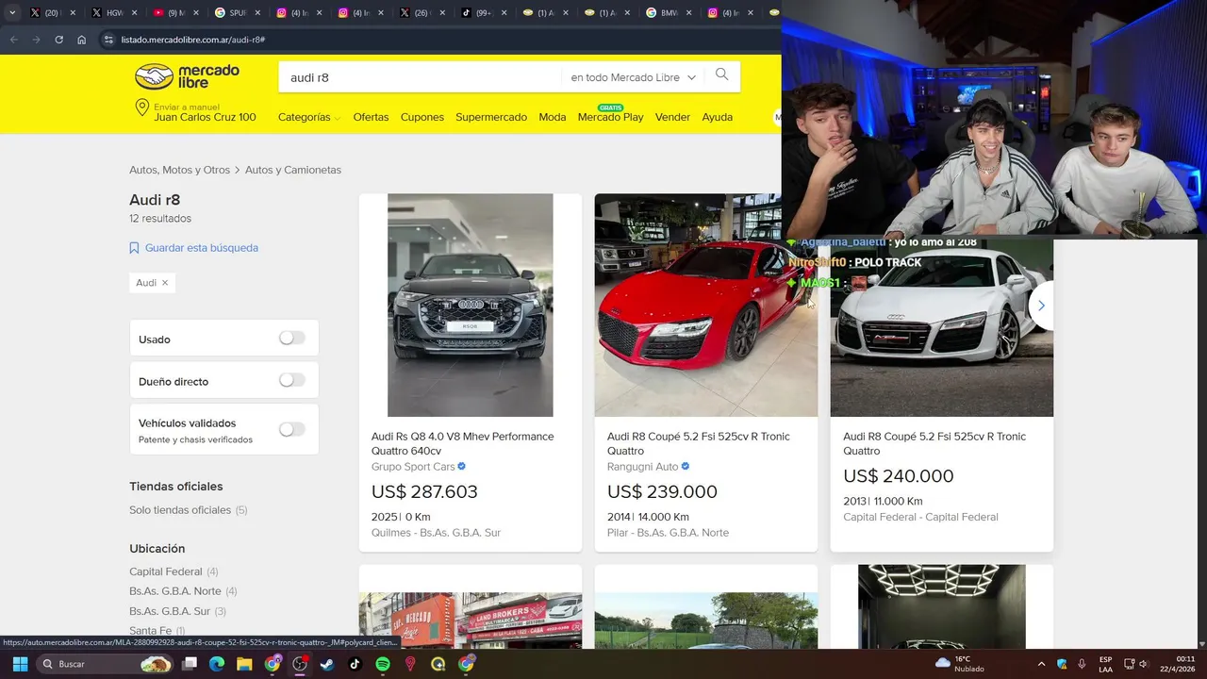Click the location pin icon near Enviar a manuel
The width and height of the screenshot is (1207, 679).
[142, 108]
